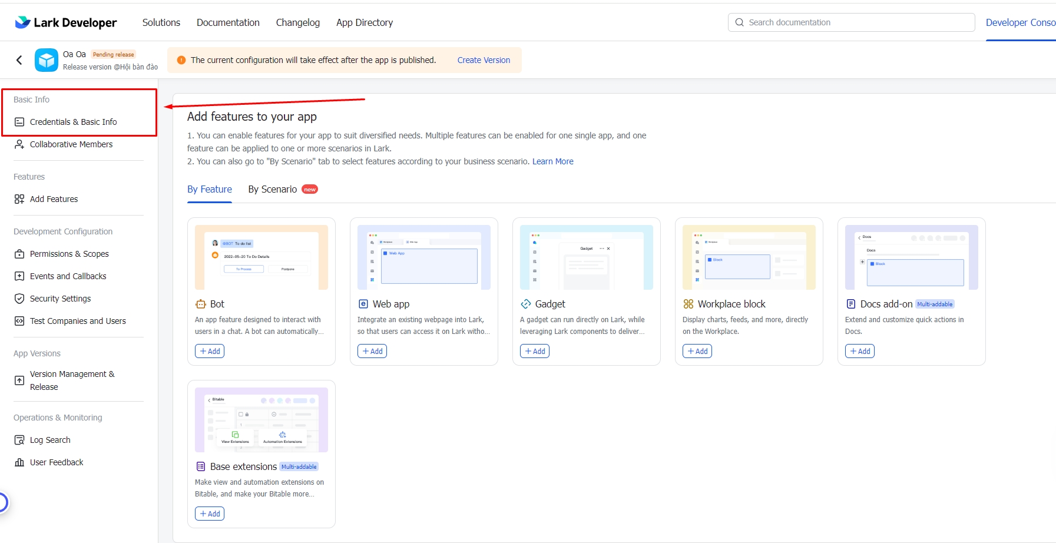
Task: Click the Oa Oa app cube icon
Action: [47, 60]
